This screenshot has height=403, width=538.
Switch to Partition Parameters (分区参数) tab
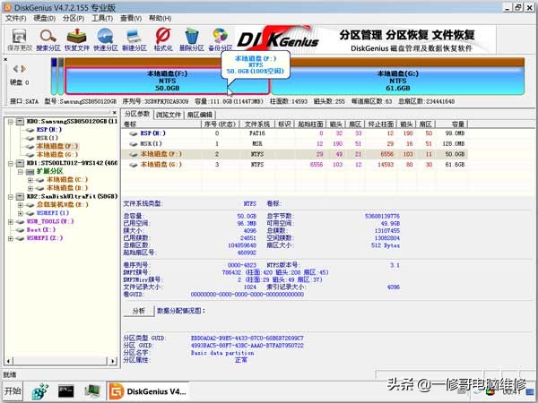click(137, 114)
